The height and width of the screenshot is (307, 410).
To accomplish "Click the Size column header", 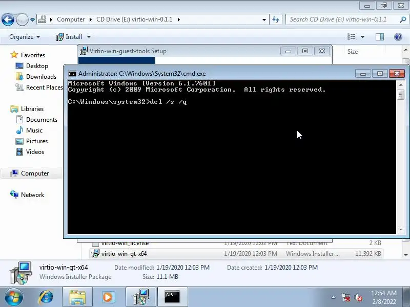I will point(353,52).
